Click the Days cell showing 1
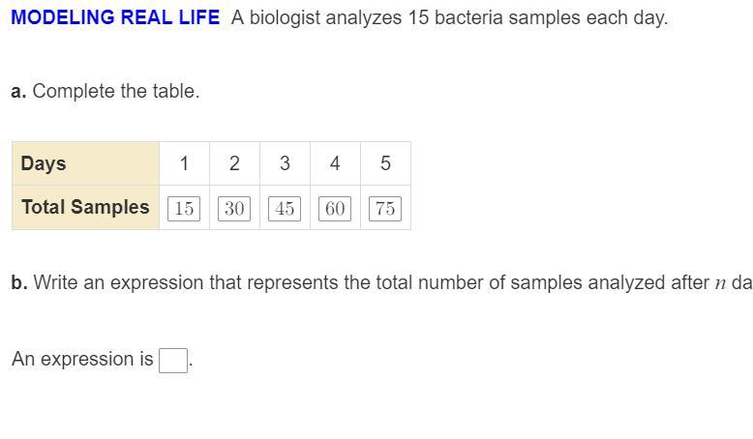Viewport: 753px width, 439px height. [x=184, y=163]
